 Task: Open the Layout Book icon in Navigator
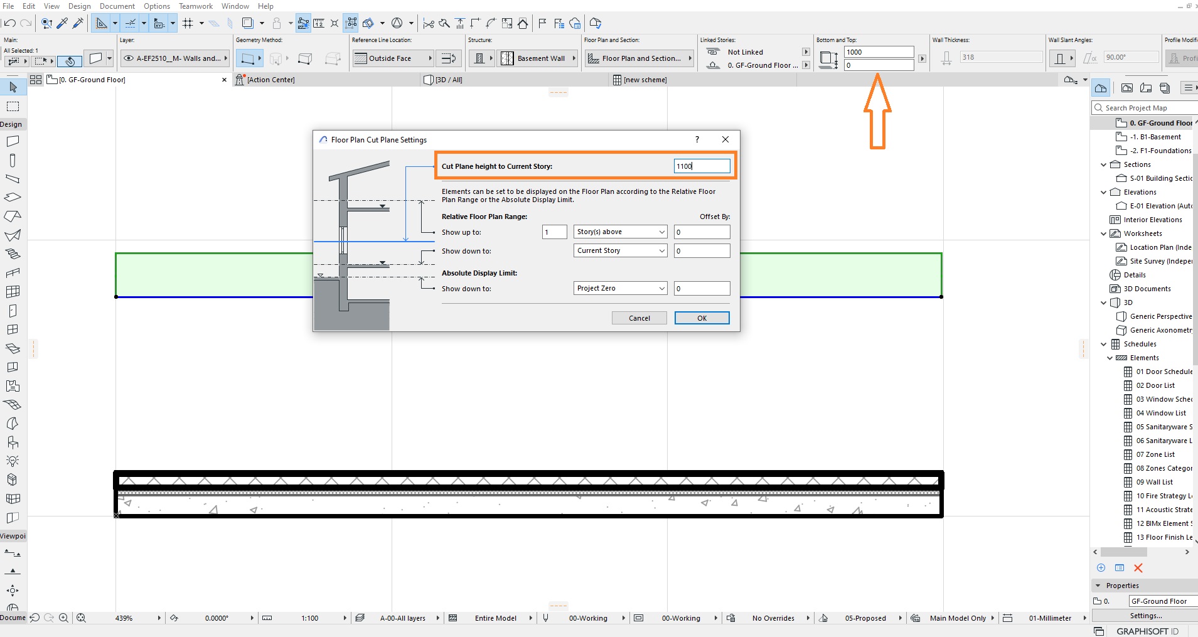click(x=1146, y=88)
